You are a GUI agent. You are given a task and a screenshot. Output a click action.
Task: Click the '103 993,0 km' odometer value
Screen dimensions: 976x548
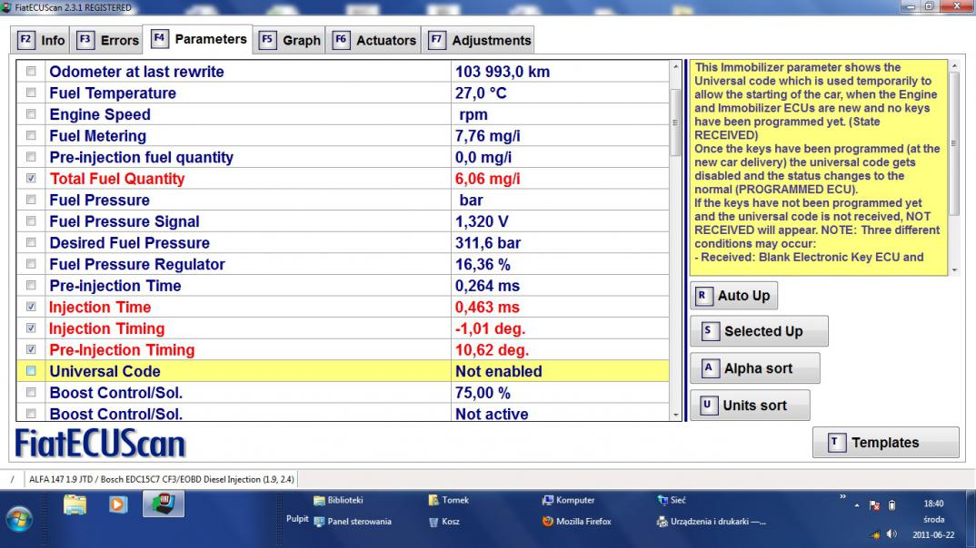point(503,72)
